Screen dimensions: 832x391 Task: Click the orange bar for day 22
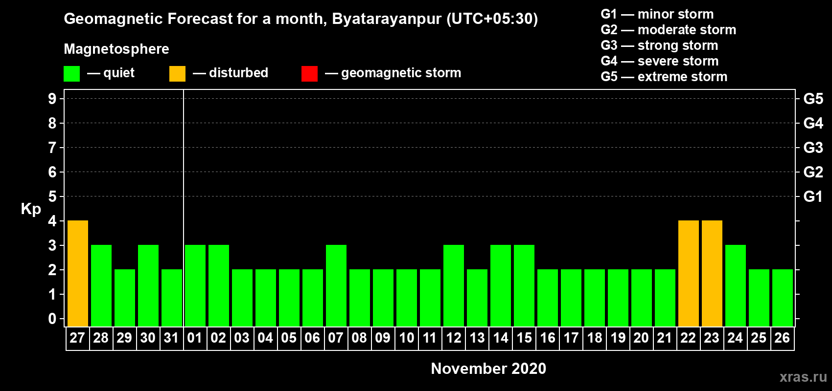point(689,273)
